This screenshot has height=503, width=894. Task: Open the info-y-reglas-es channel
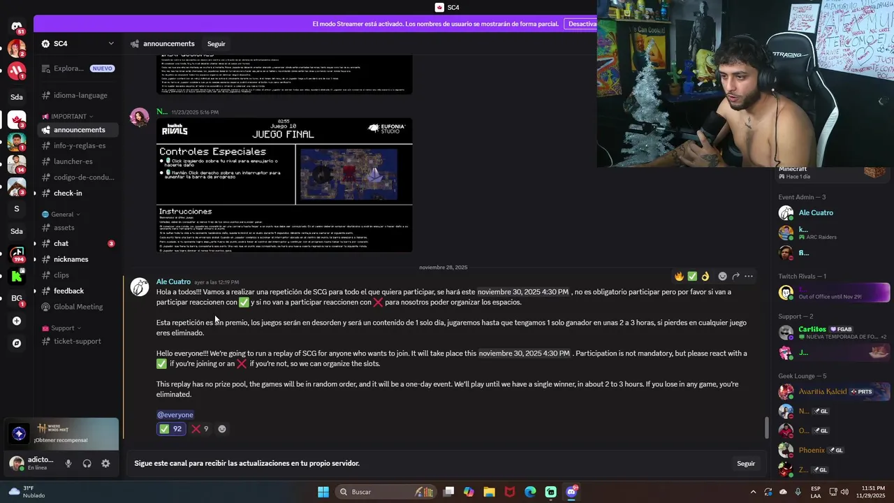[78, 146]
